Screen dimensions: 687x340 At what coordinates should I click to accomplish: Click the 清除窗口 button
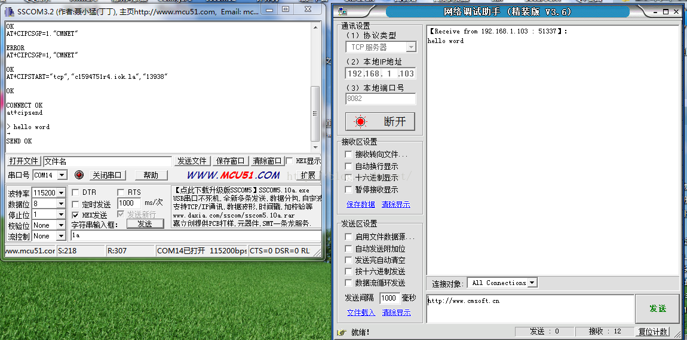pos(268,161)
